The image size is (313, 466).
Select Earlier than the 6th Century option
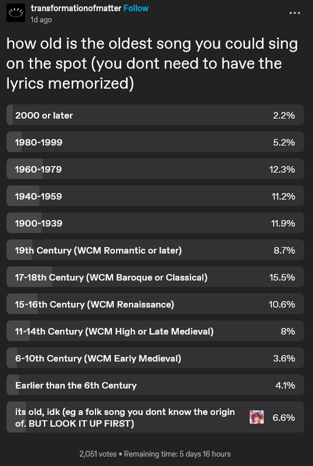pyautogui.click(x=155, y=385)
